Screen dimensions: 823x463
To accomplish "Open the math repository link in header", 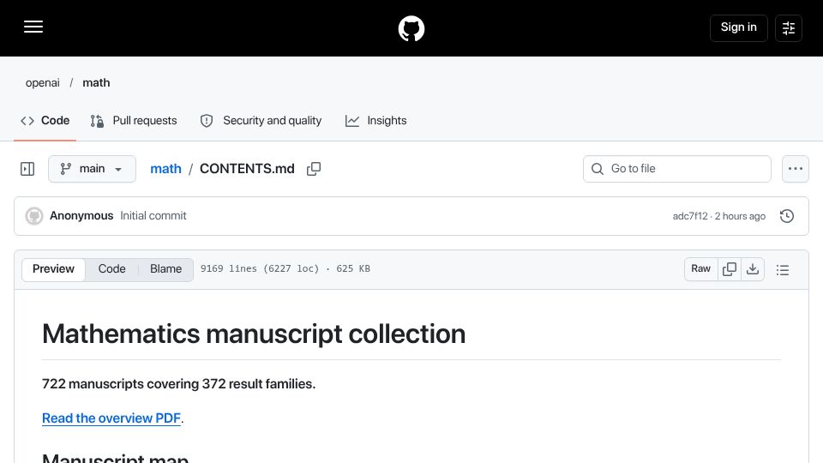I will click(96, 83).
